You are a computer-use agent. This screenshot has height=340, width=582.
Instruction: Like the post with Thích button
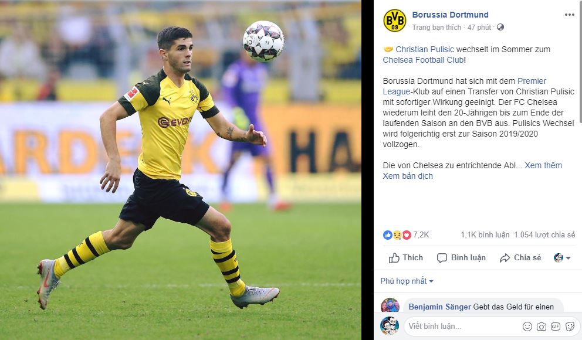[x=405, y=258]
